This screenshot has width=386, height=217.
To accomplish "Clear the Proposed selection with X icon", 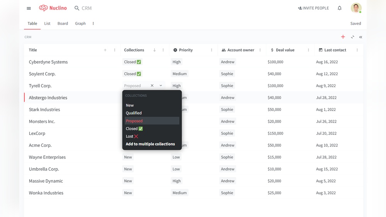I will coord(152,86).
